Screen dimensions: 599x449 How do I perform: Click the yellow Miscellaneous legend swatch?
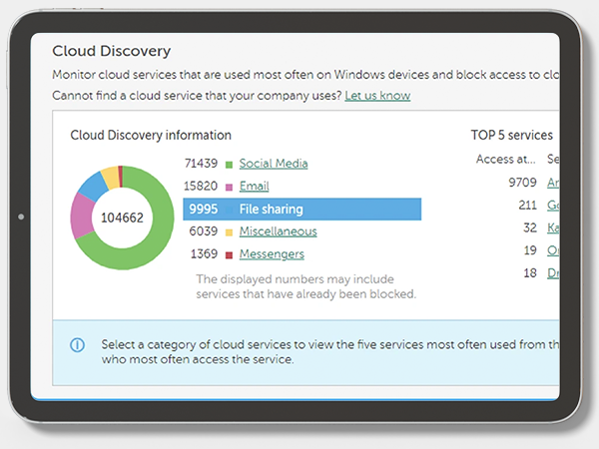pyautogui.click(x=229, y=232)
